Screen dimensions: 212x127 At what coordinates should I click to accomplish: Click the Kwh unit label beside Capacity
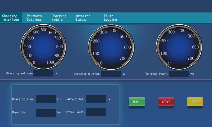coord(59,112)
